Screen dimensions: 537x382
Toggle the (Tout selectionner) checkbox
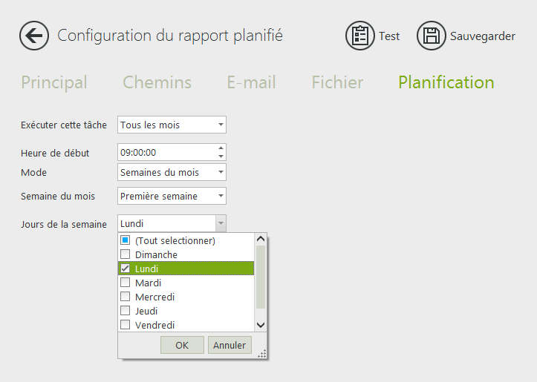[126, 240]
